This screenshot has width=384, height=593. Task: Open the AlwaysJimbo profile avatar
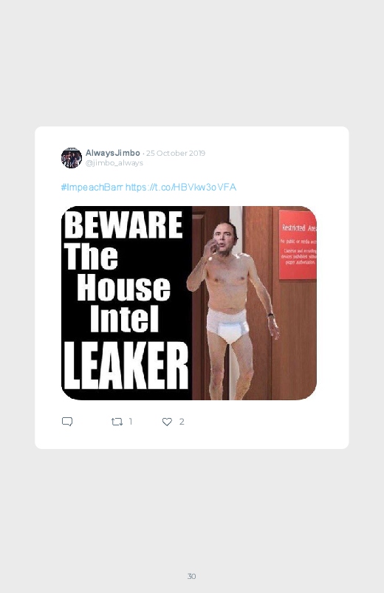[72, 158]
